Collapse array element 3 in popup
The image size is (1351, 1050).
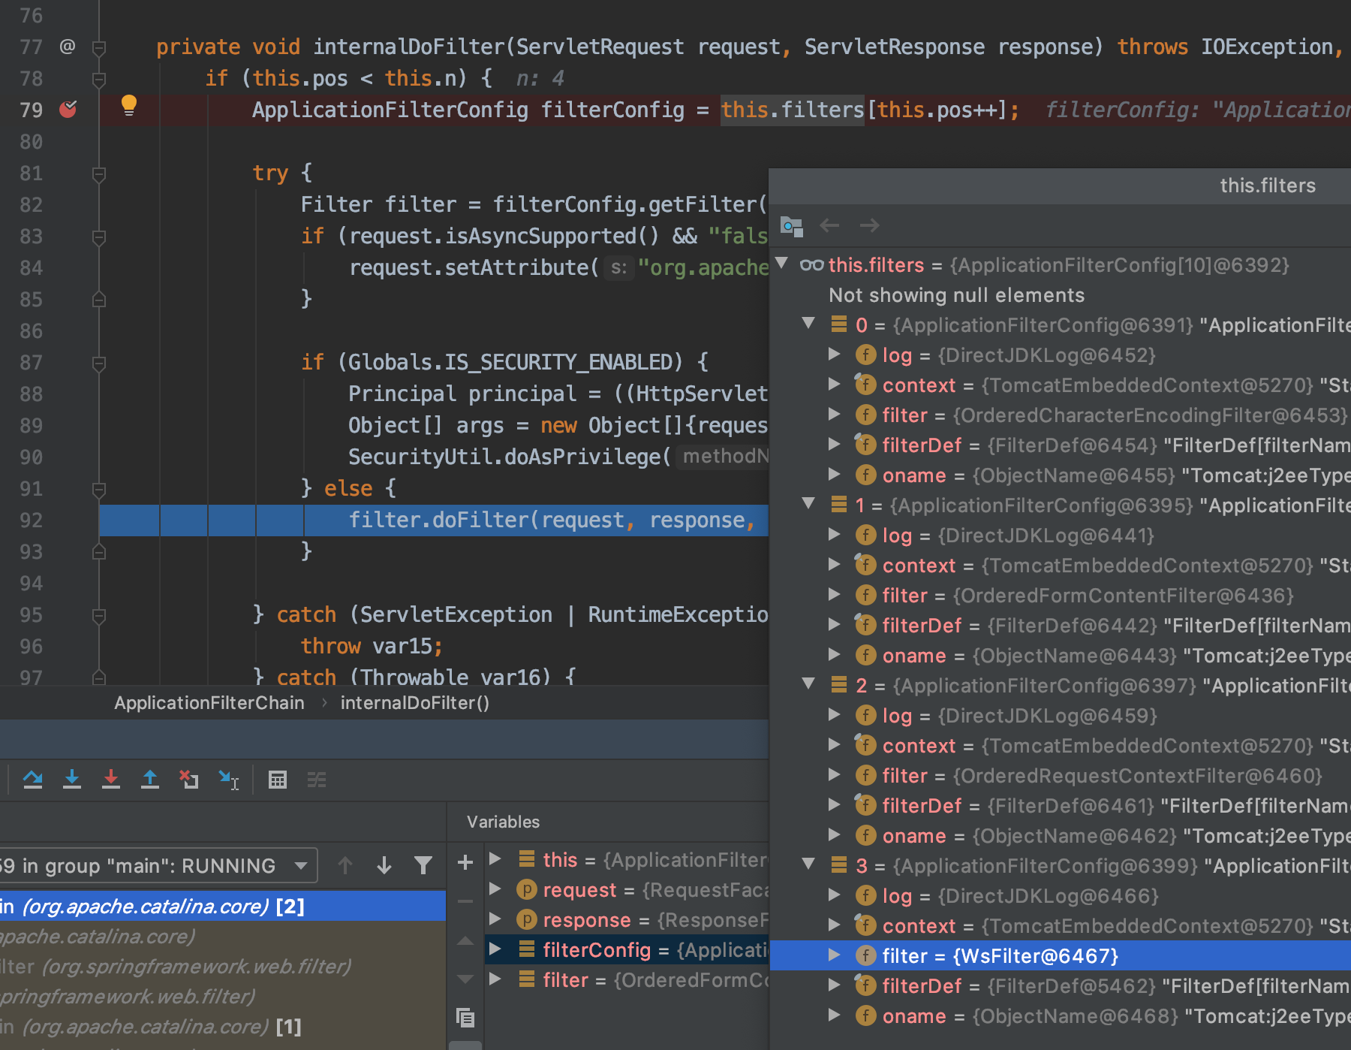pos(808,864)
